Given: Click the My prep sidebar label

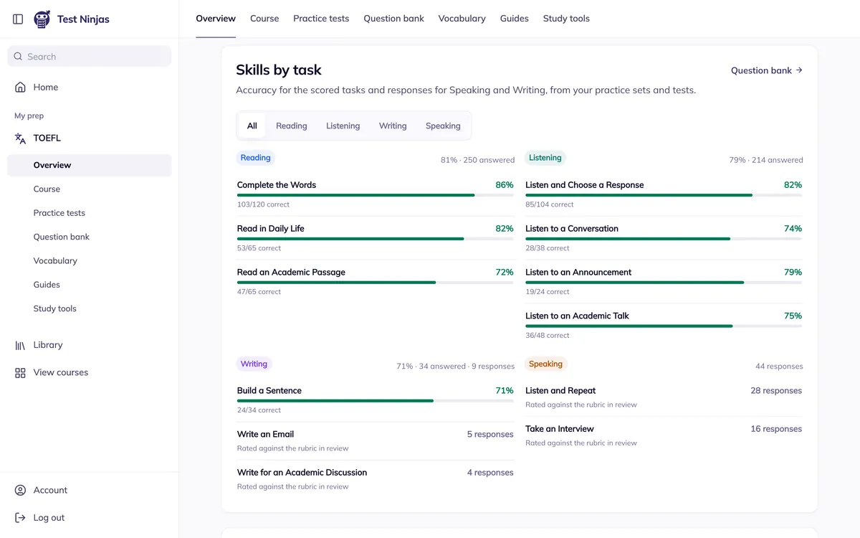Looking at the screenshot, I should point(29,115).
